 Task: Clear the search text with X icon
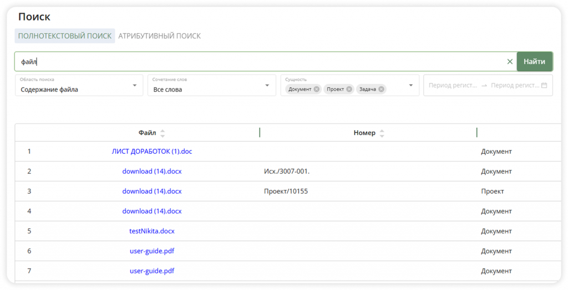coord(510,61)
